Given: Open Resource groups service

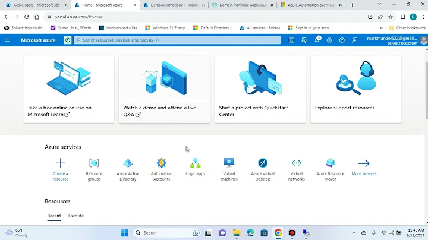Looking at the screenshot, I should coord(94,170).
